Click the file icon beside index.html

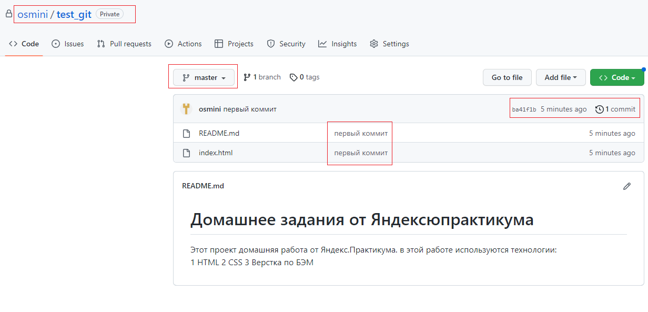pyautogui.click(x=186, y=153)
